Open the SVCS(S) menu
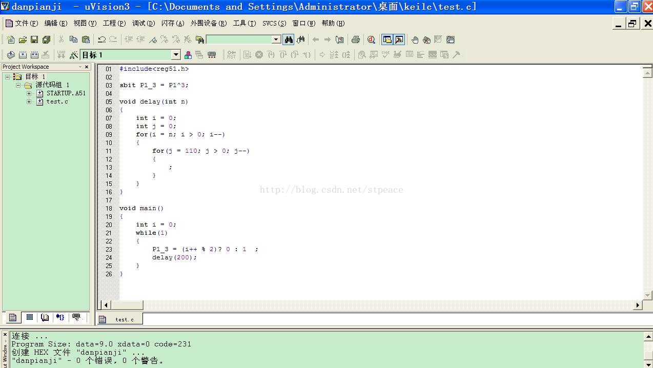Image resolution: width=653 pixels, height=368 pixels. [x=274, y=23]
